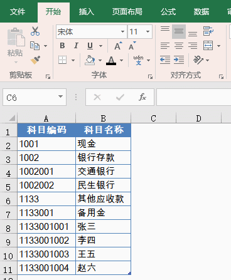Open font size dropdown 11
The width and height of the screenshot is (231, 280).
(148, 32)
